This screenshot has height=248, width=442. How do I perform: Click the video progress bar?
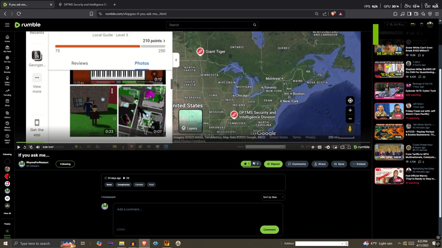coord(193,142)
